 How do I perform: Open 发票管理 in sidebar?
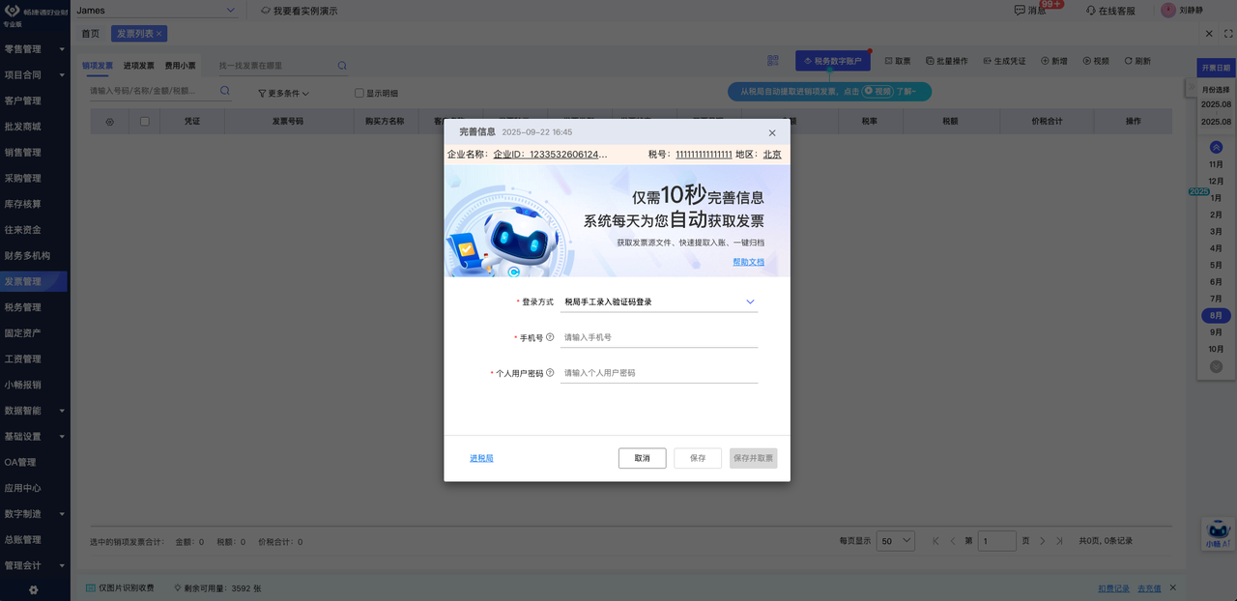[34, 281]
